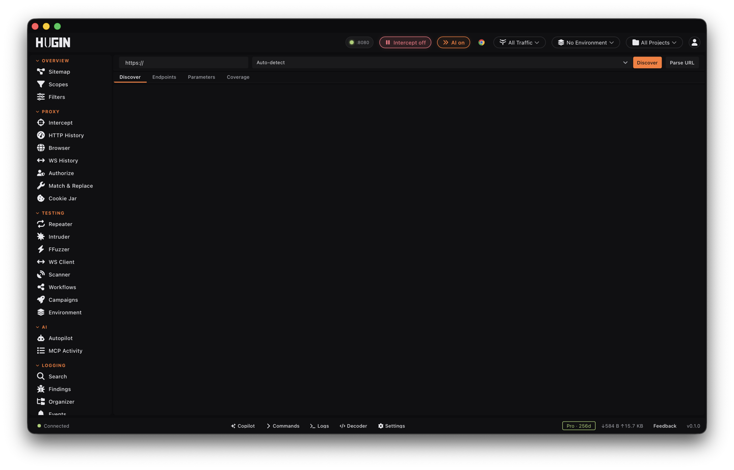Click the Scanner satellite dish icon
The image size is (734, 470).
41,274
